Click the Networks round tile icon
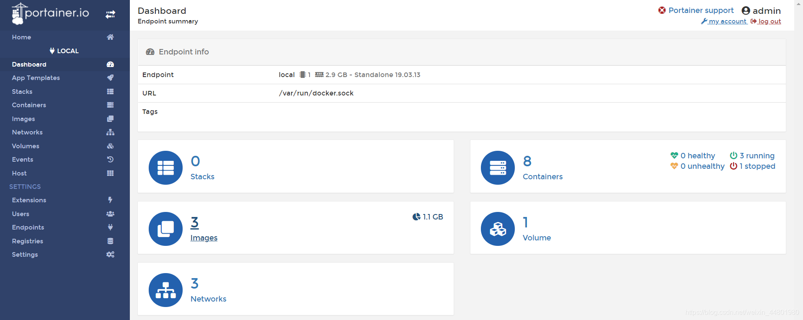The width and height of the screenshot is (803, 320). (165, 290)
